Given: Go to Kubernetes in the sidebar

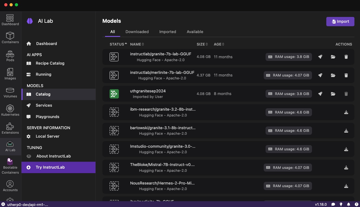Looking at the screenshot, I should [10, 110].
